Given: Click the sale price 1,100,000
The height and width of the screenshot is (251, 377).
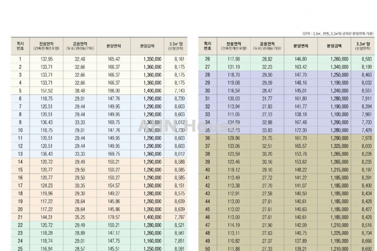Looking at the screenshot, I should [x=339, y=114].
